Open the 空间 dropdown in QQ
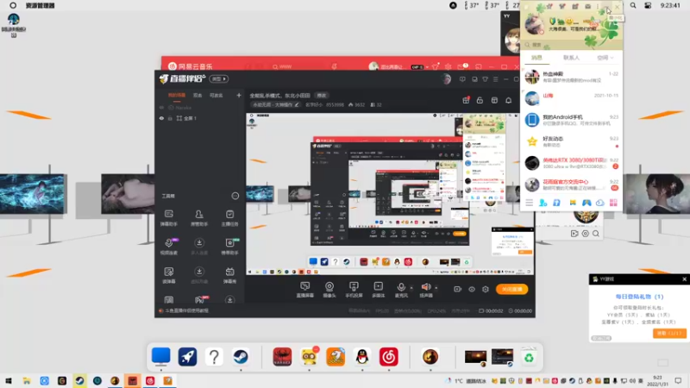 pos(605,58)
